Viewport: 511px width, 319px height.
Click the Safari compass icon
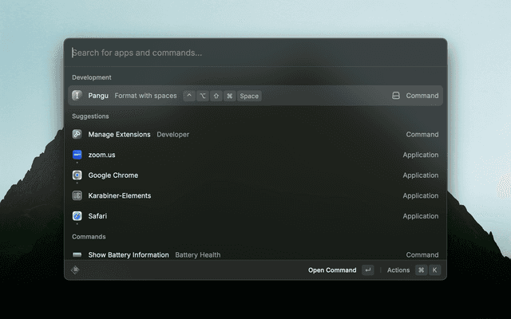point(77,216)
